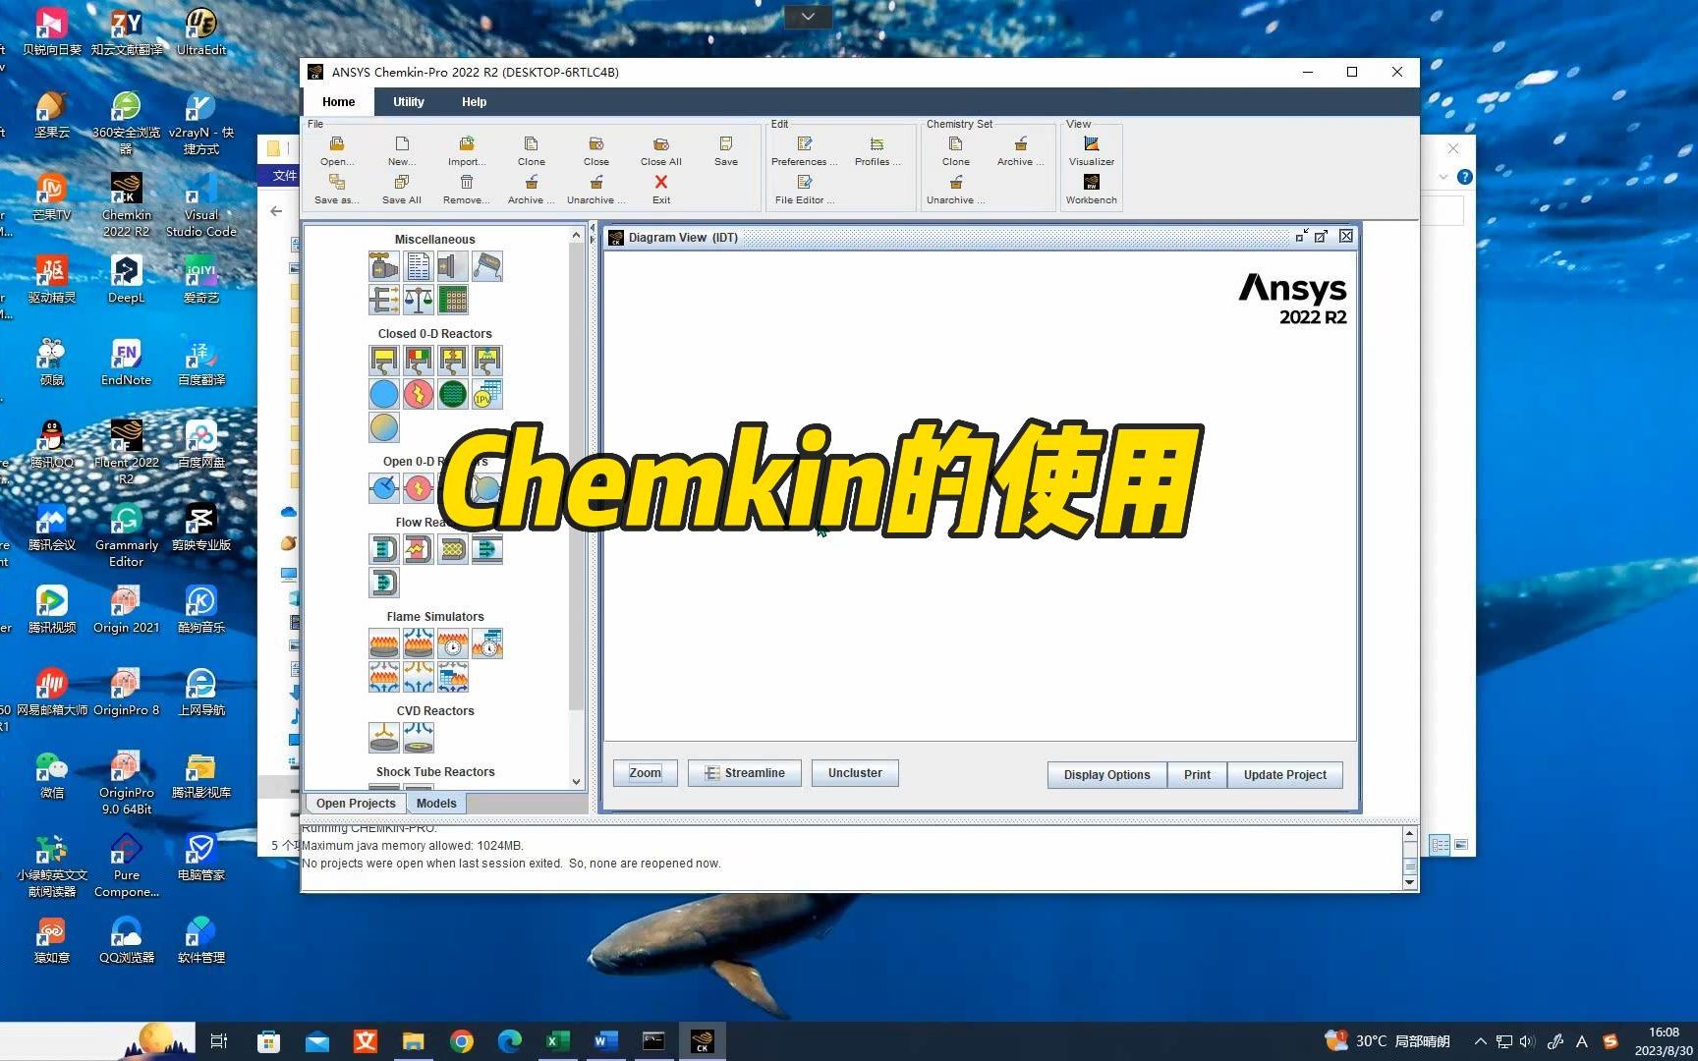
Task: Collapse the left panel via splitter arrow
Action: pos(593,228)
